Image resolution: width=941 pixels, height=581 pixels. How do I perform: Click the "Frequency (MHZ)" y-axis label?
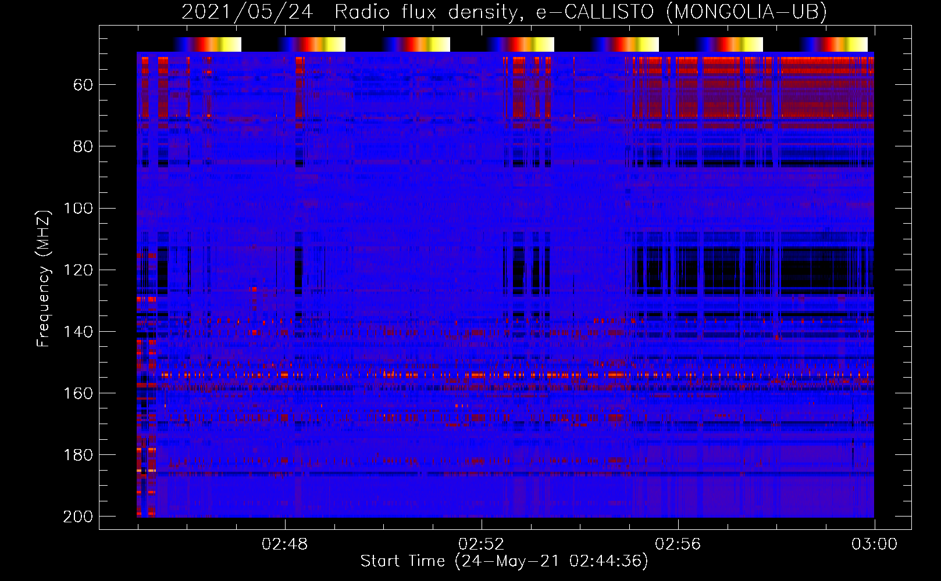[x=44, y=278]
